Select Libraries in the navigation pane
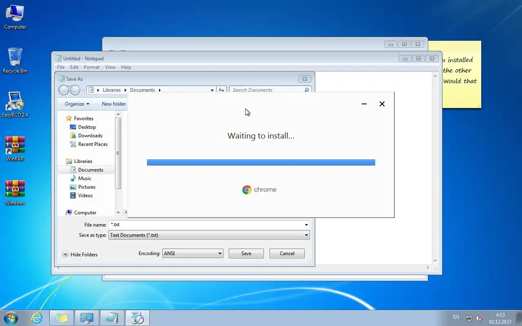 [x=83, y=161]
